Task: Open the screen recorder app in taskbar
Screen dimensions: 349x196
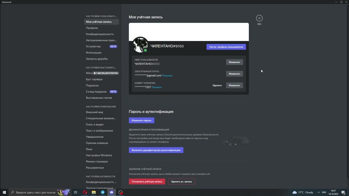Action: (x=121, y=192)
